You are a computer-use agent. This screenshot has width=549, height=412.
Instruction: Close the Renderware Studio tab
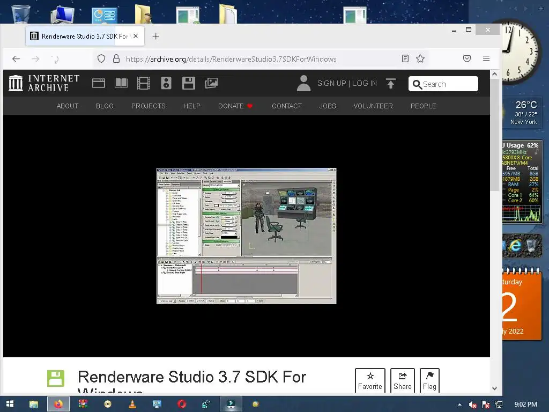[136, 36]
